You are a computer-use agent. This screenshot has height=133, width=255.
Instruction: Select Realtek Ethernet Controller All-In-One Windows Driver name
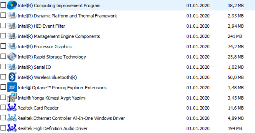point(71,118)
